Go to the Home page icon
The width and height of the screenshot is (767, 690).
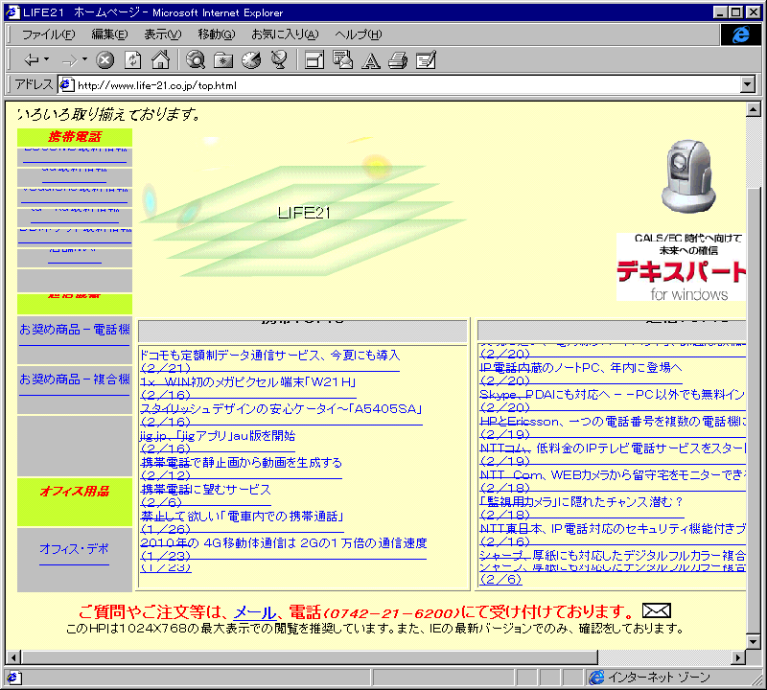[160, 59]
